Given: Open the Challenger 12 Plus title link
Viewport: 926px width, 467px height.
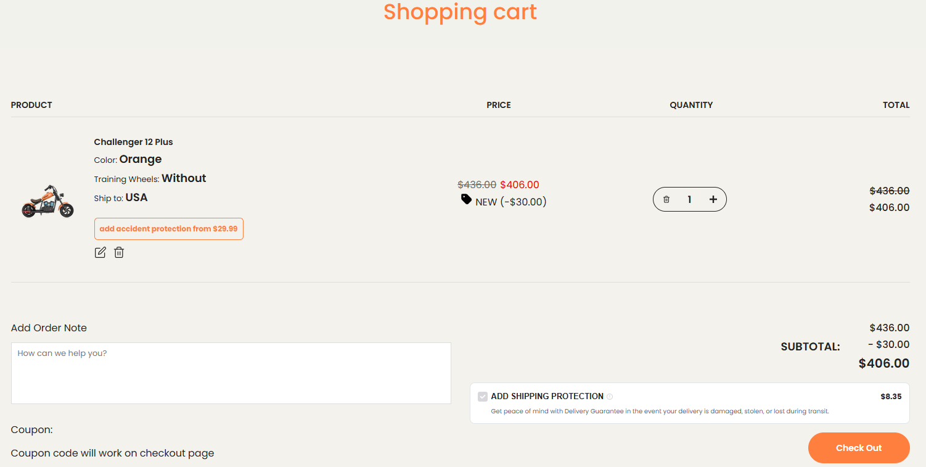Looking at the screenshot, I should [133, 142].
